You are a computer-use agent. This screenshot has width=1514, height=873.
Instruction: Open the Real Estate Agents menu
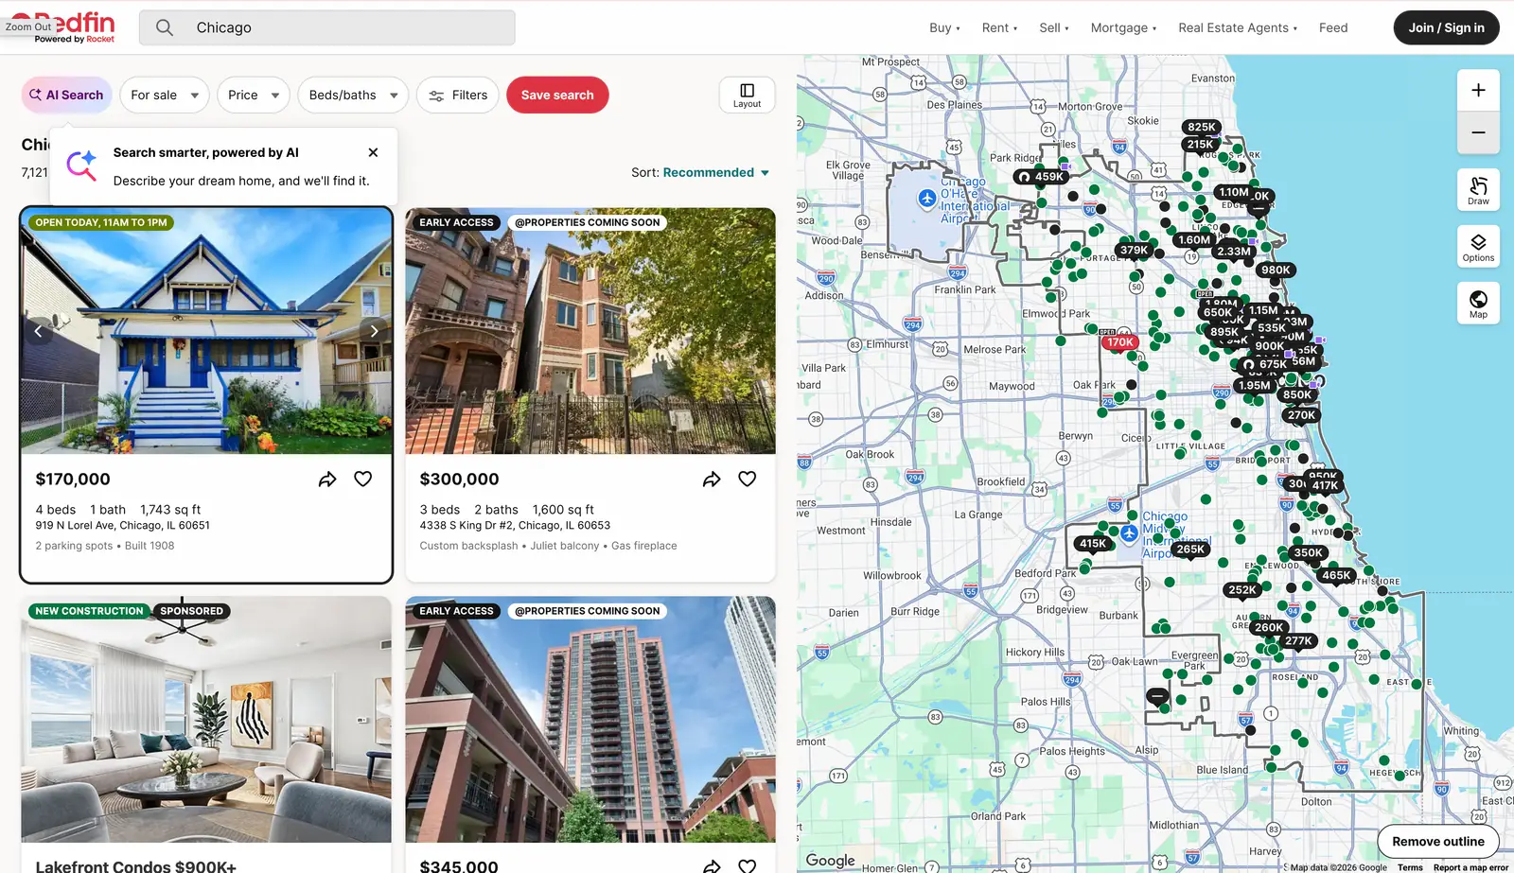point(1238,28)
